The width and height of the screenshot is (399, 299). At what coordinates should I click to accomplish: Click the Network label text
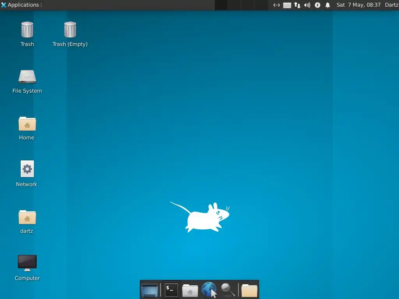point(27,184)
